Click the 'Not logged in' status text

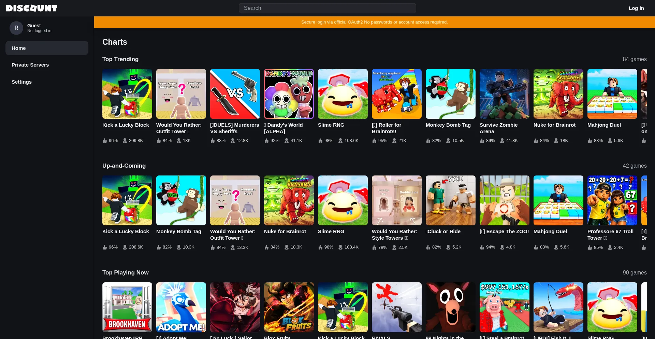[39, 31]
